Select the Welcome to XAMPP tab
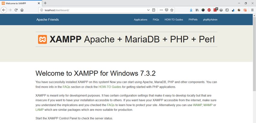Screen dimensions: 256x123 [20, 3]
